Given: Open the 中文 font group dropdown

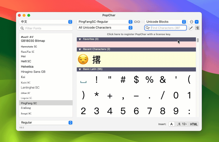Looking at the screenshot, I should [x=46, y=22].
